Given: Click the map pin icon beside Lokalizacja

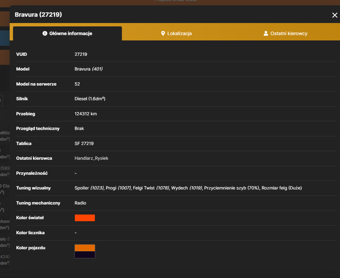Looking at the screenshot, I should 163,33.
